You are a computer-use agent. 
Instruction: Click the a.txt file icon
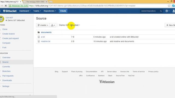[x=39, y=37]
